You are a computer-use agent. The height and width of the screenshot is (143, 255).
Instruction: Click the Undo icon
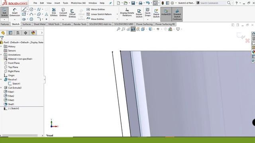click(x=148, y=3)
